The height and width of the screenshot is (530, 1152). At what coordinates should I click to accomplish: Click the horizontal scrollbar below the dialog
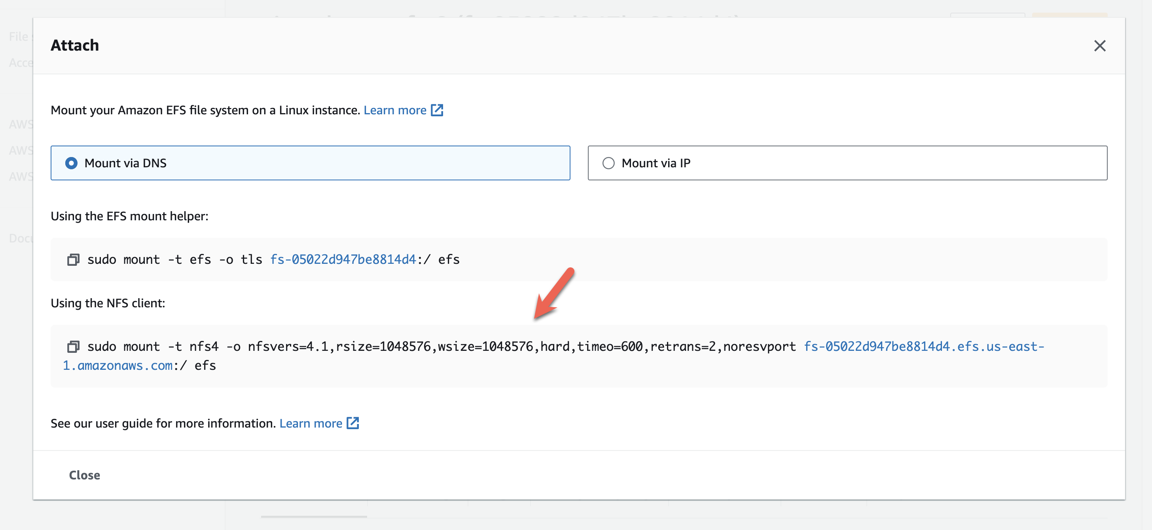click(x=313, y=517)
